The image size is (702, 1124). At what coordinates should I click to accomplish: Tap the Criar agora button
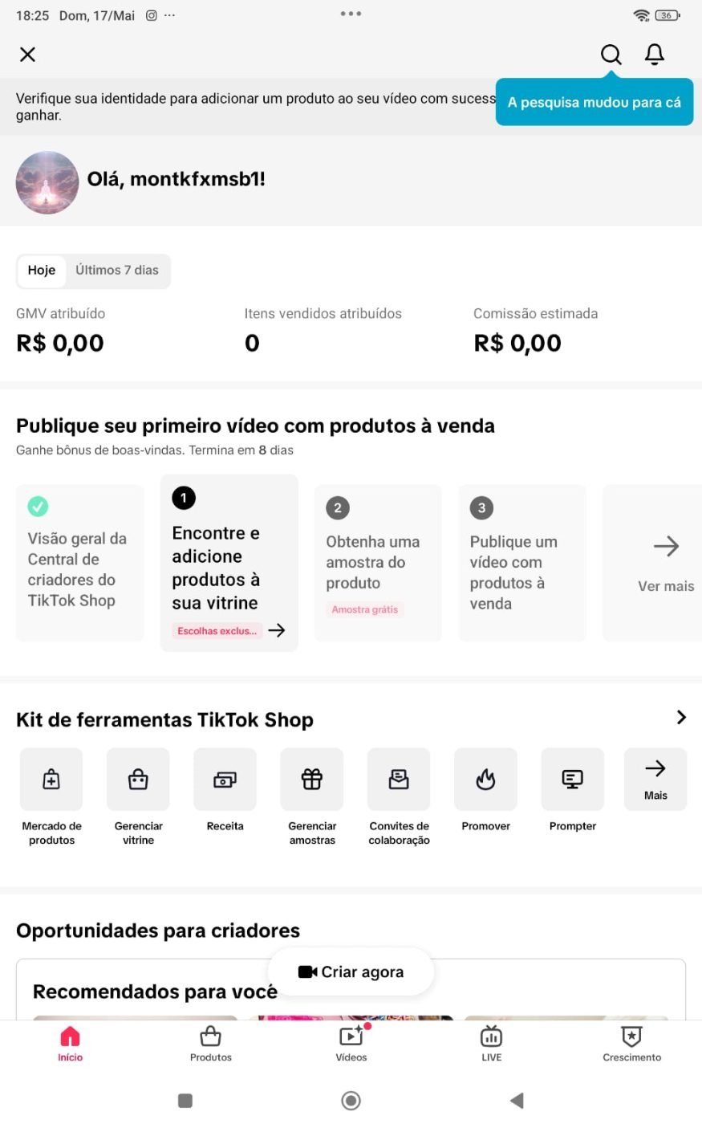tap(351, 971)
